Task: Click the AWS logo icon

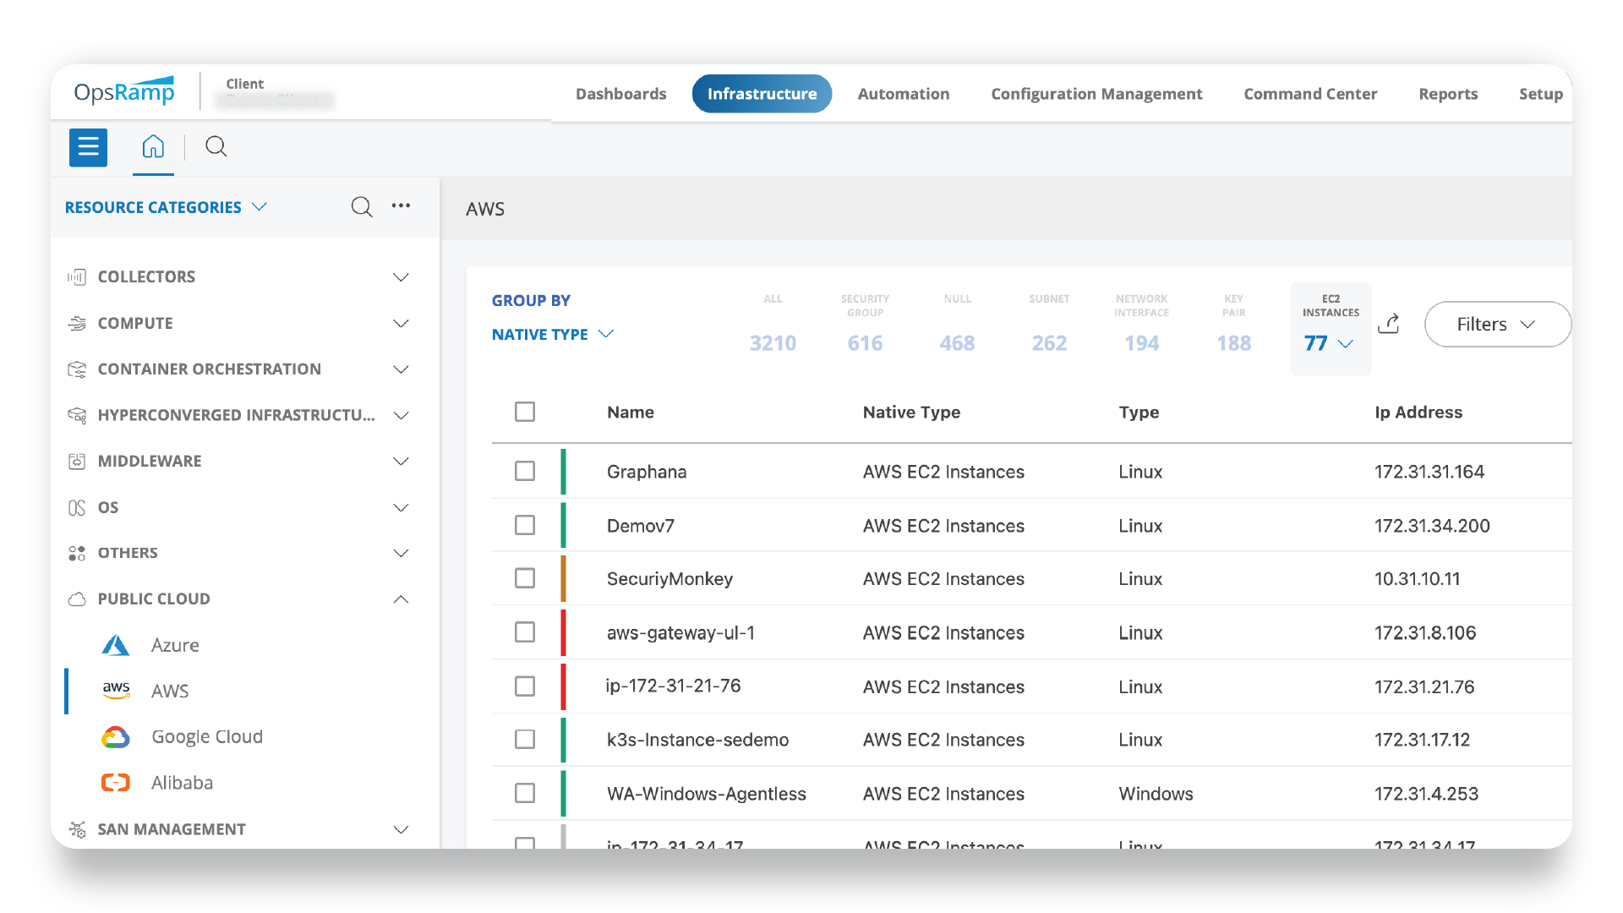Action: click(116, 691)
